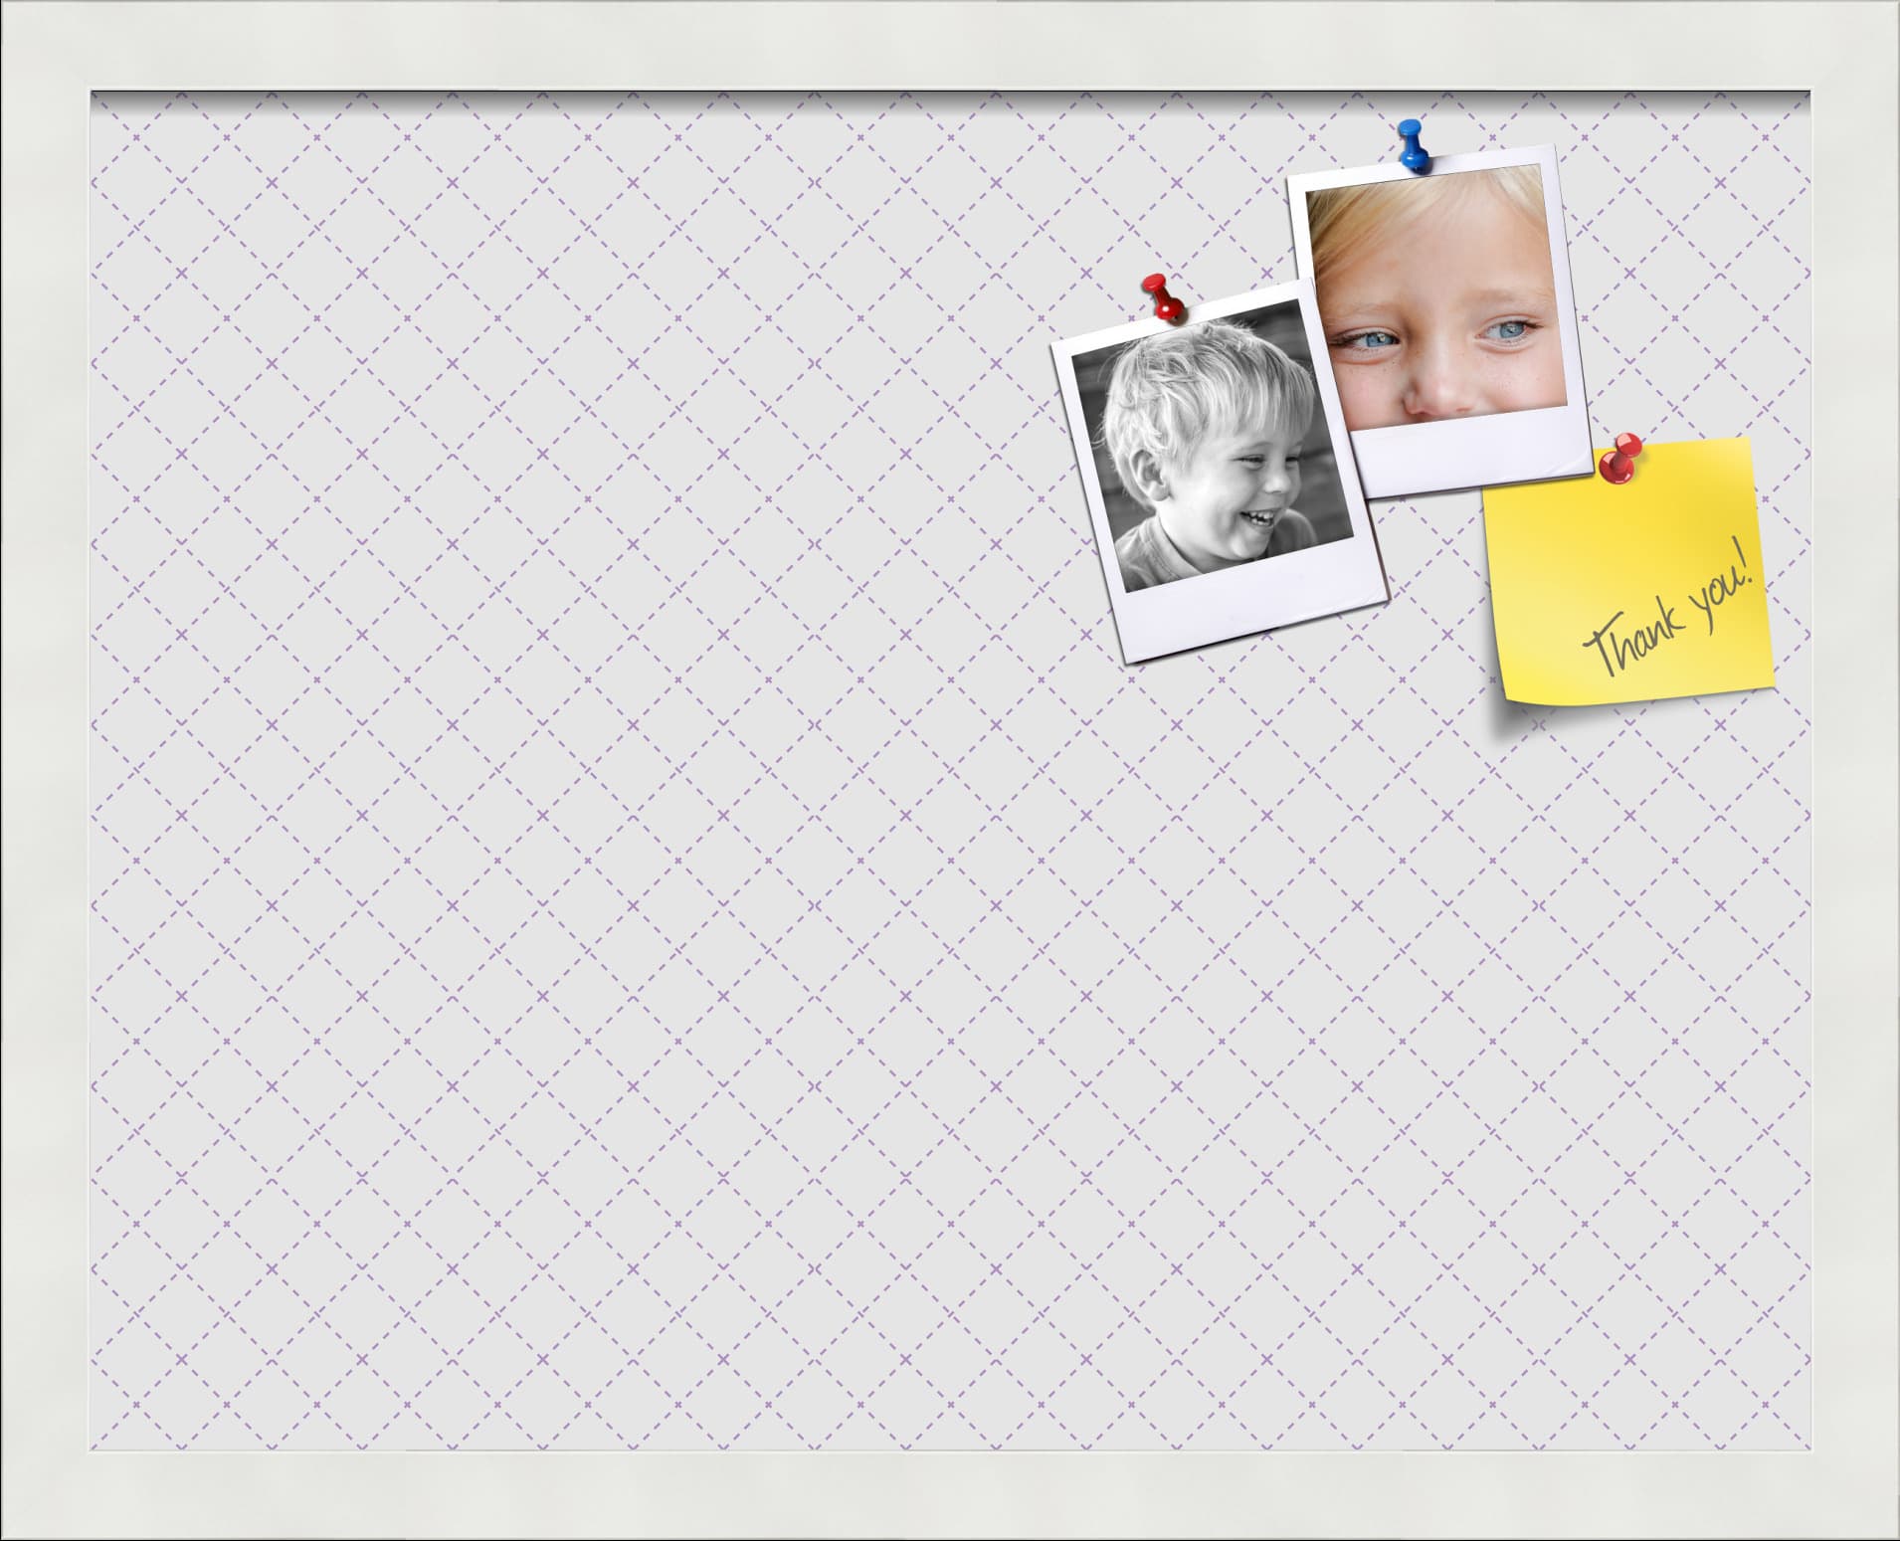This screenshot has width=1900, height=1541.
Task: Click the red pushpin on the black-and-white photo
Action: (1162, 296)
